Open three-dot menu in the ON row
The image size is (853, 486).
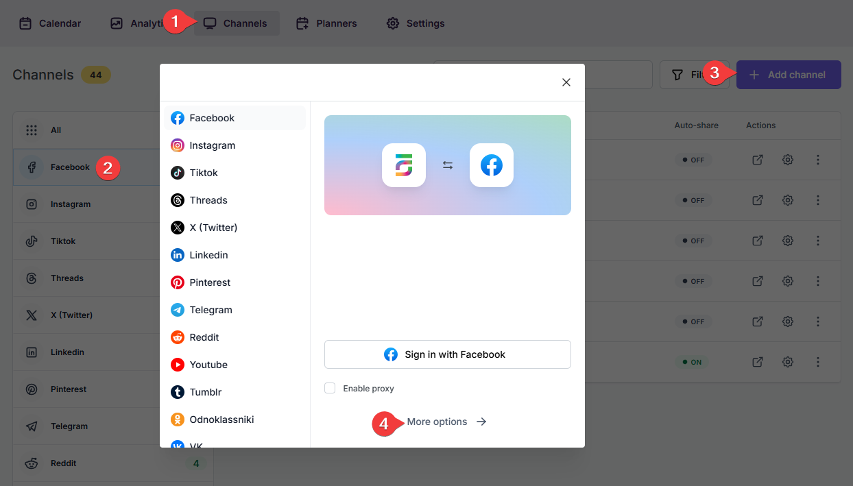point(818,362)
